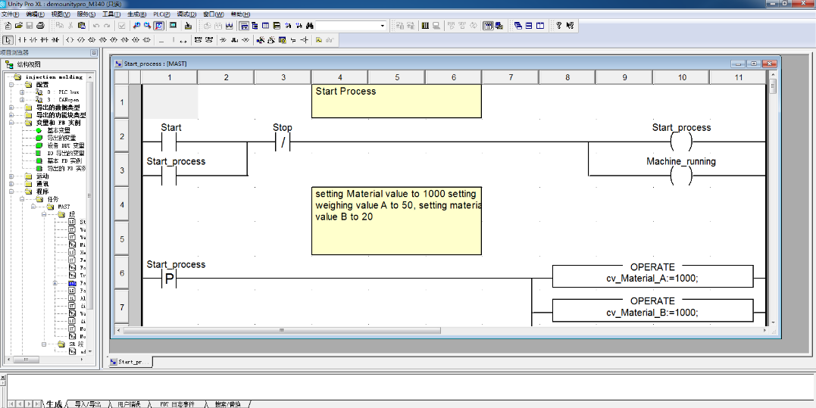Toggle the animation table toolbar icon
Screen dimensions: 816x408
488,26
